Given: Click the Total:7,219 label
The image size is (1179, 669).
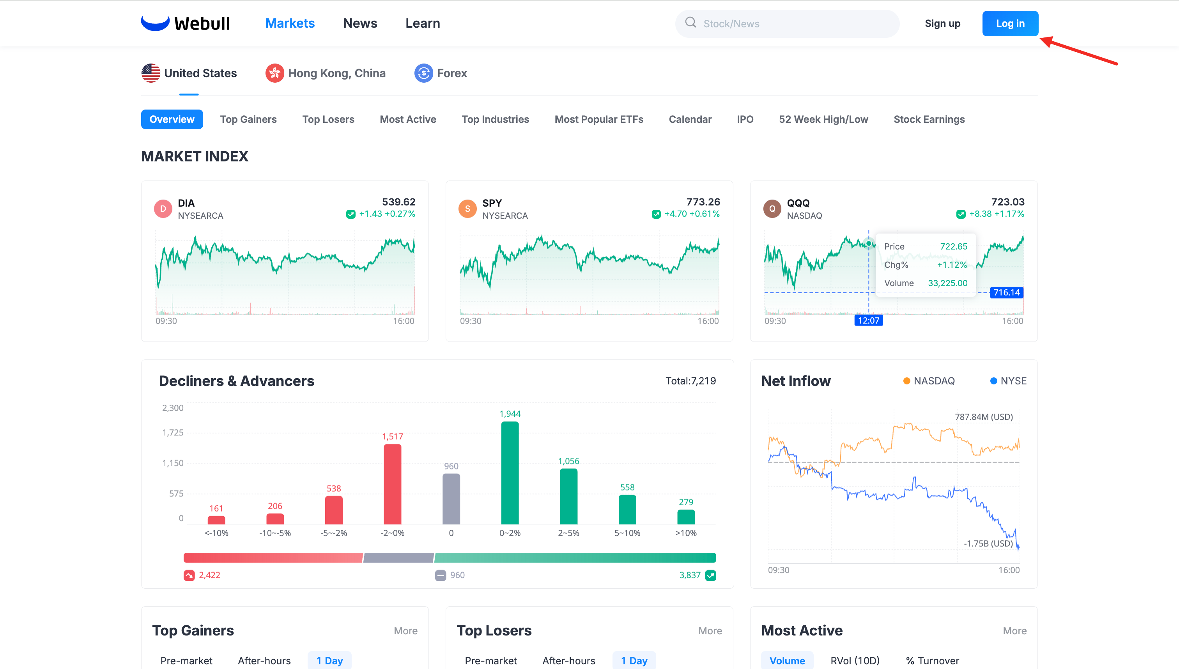Looking at the screenshot, I should pos(690,381).
